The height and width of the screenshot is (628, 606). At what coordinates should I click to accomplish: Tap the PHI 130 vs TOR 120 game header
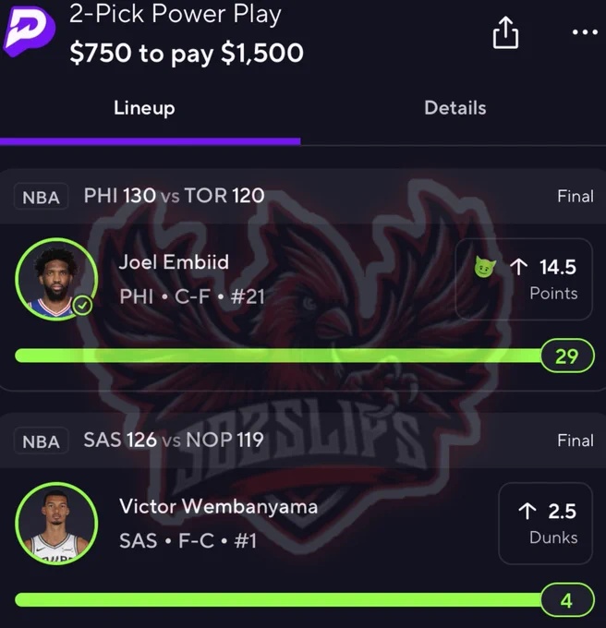[174, 196]
